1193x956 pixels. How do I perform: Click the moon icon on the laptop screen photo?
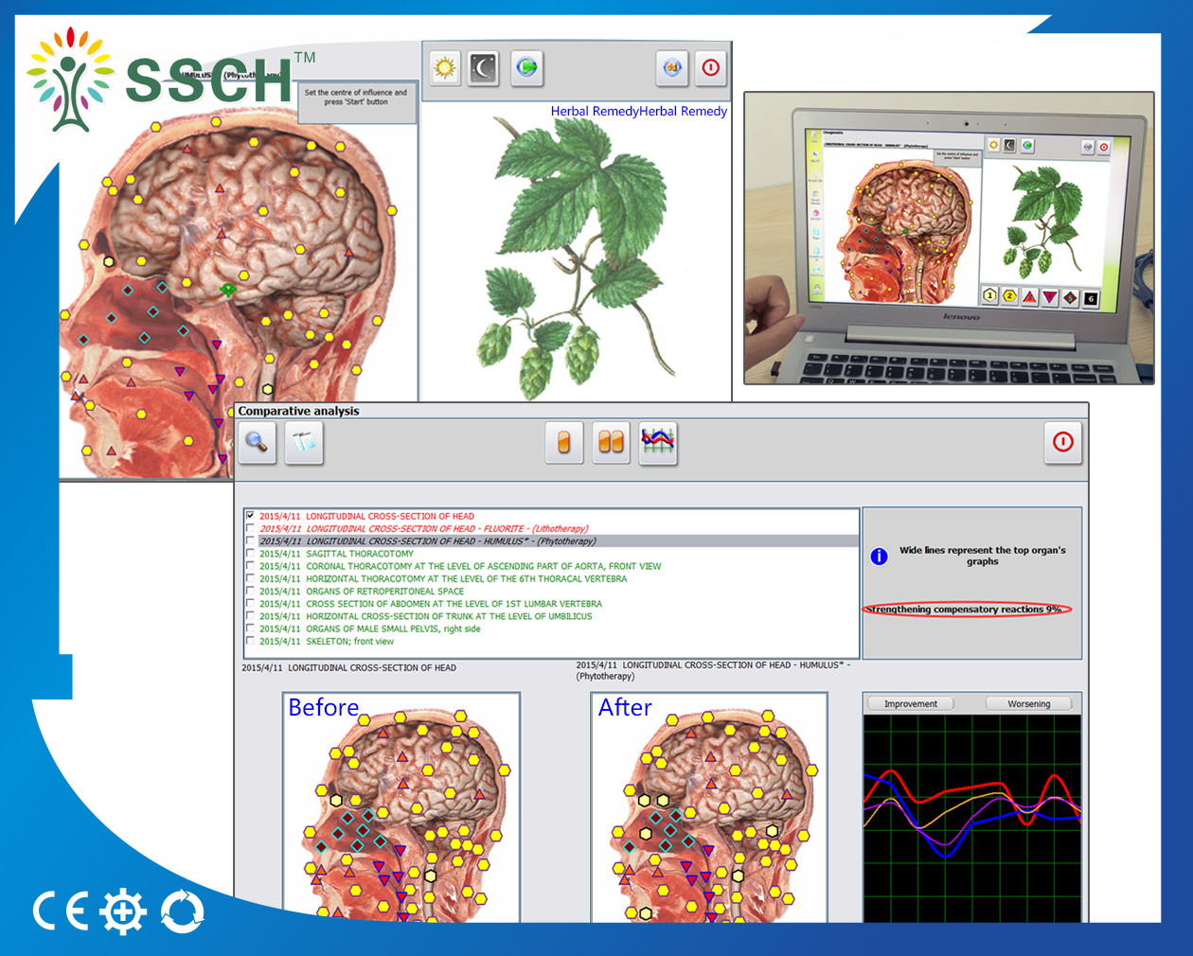click(1010, 145)
